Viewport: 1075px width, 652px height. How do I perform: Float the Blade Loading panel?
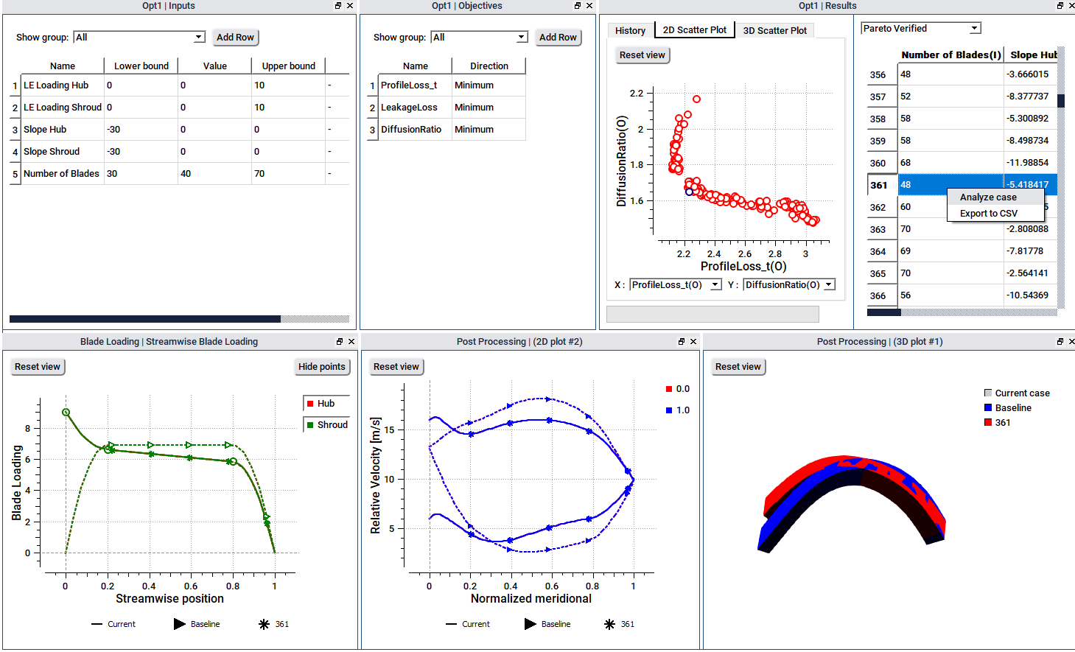(340, 341)
